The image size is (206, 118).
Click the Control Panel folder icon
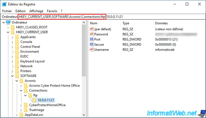[x=17, y=47]
